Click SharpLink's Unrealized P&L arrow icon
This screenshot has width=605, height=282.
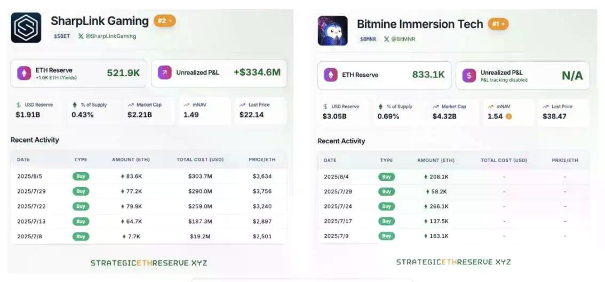pos(165,72)
